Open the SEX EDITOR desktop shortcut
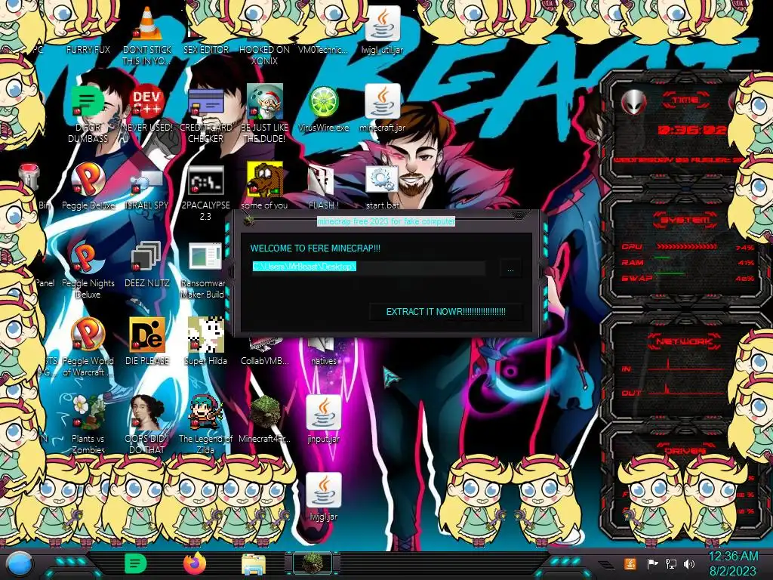Screen dimensions: 773x580 pos(205,49)
